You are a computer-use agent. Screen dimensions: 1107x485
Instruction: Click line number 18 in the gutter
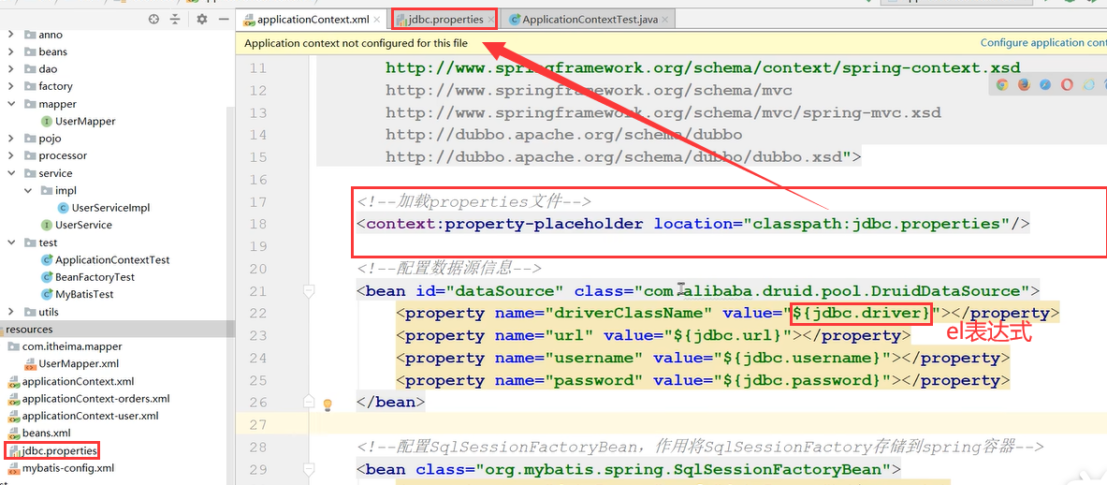tap(258, 225)
